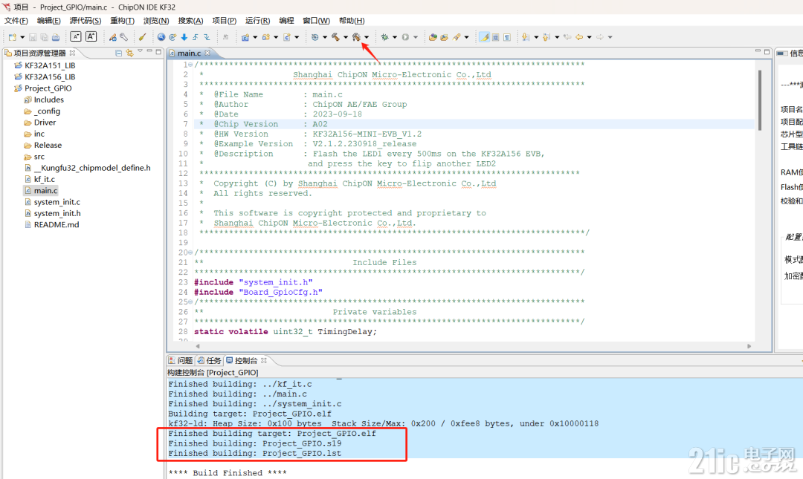Select the 控制台 console tab
This screenshot has width=803, height=479.
click(x=242, y=361)
